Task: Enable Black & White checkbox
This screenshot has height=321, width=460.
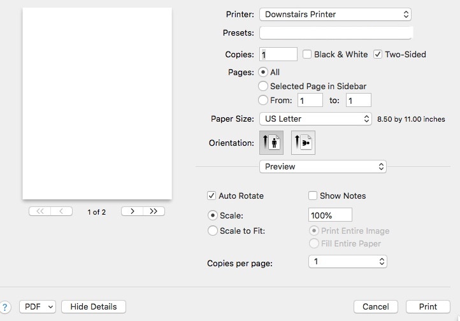Action: (307, 54)
